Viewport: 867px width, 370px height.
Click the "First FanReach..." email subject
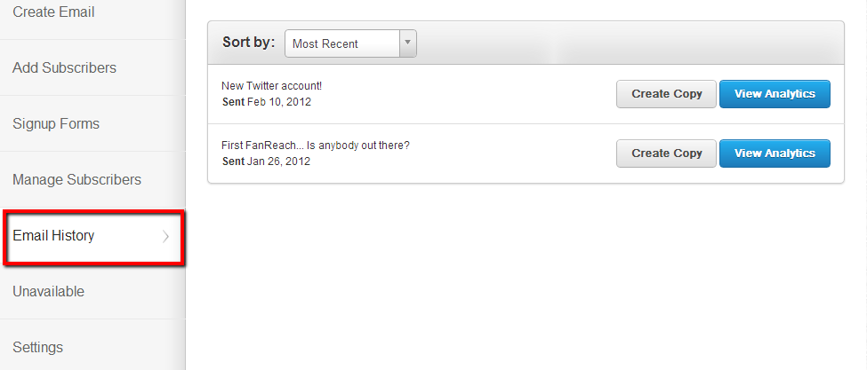tap(315, 146)
